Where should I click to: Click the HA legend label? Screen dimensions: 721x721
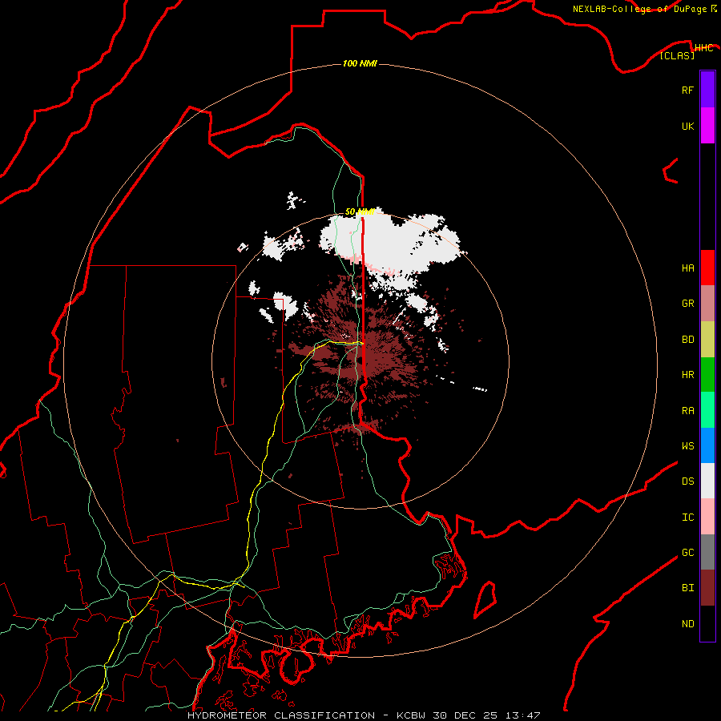tap(687, 268)
